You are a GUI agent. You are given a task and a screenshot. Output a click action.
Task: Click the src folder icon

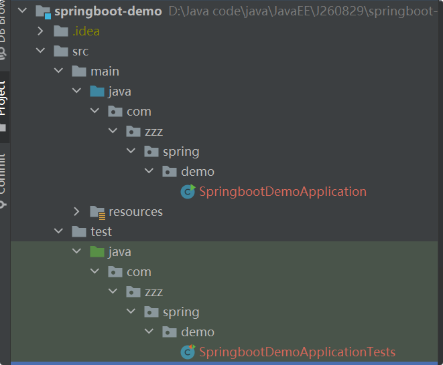pos(61,51)
